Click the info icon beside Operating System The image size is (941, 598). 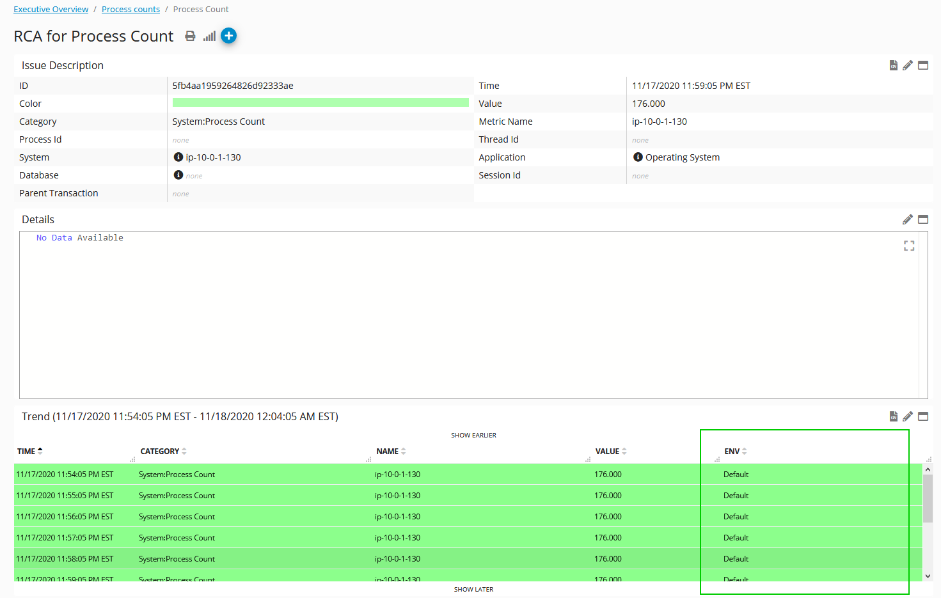coord(637,157)
